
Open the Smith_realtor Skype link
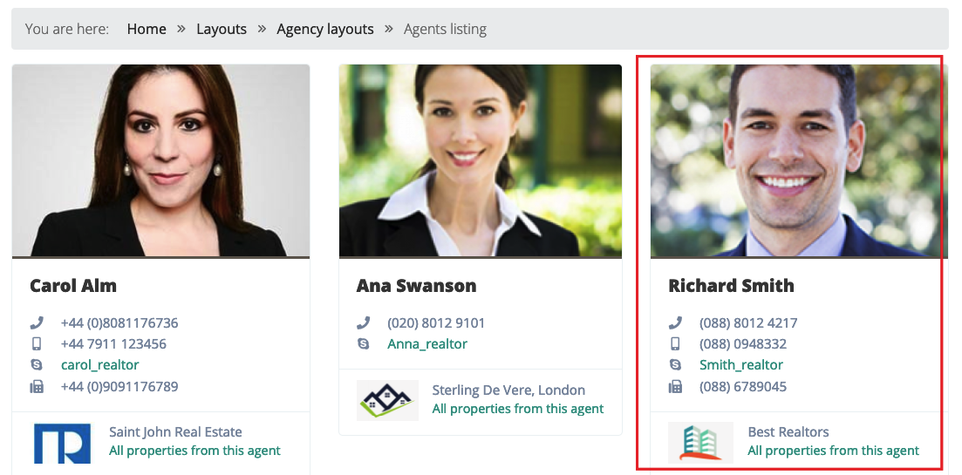click(x=741, y=364)
